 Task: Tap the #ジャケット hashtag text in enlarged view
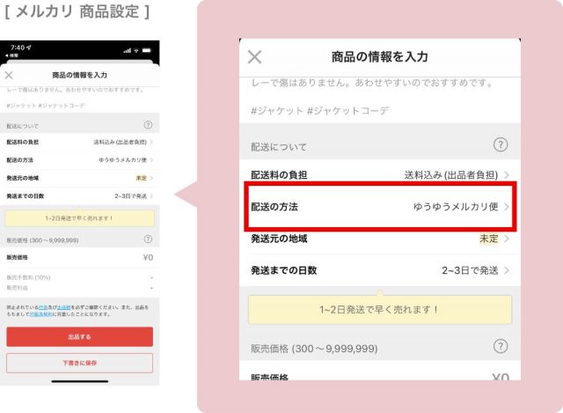(x=320, y=111)
